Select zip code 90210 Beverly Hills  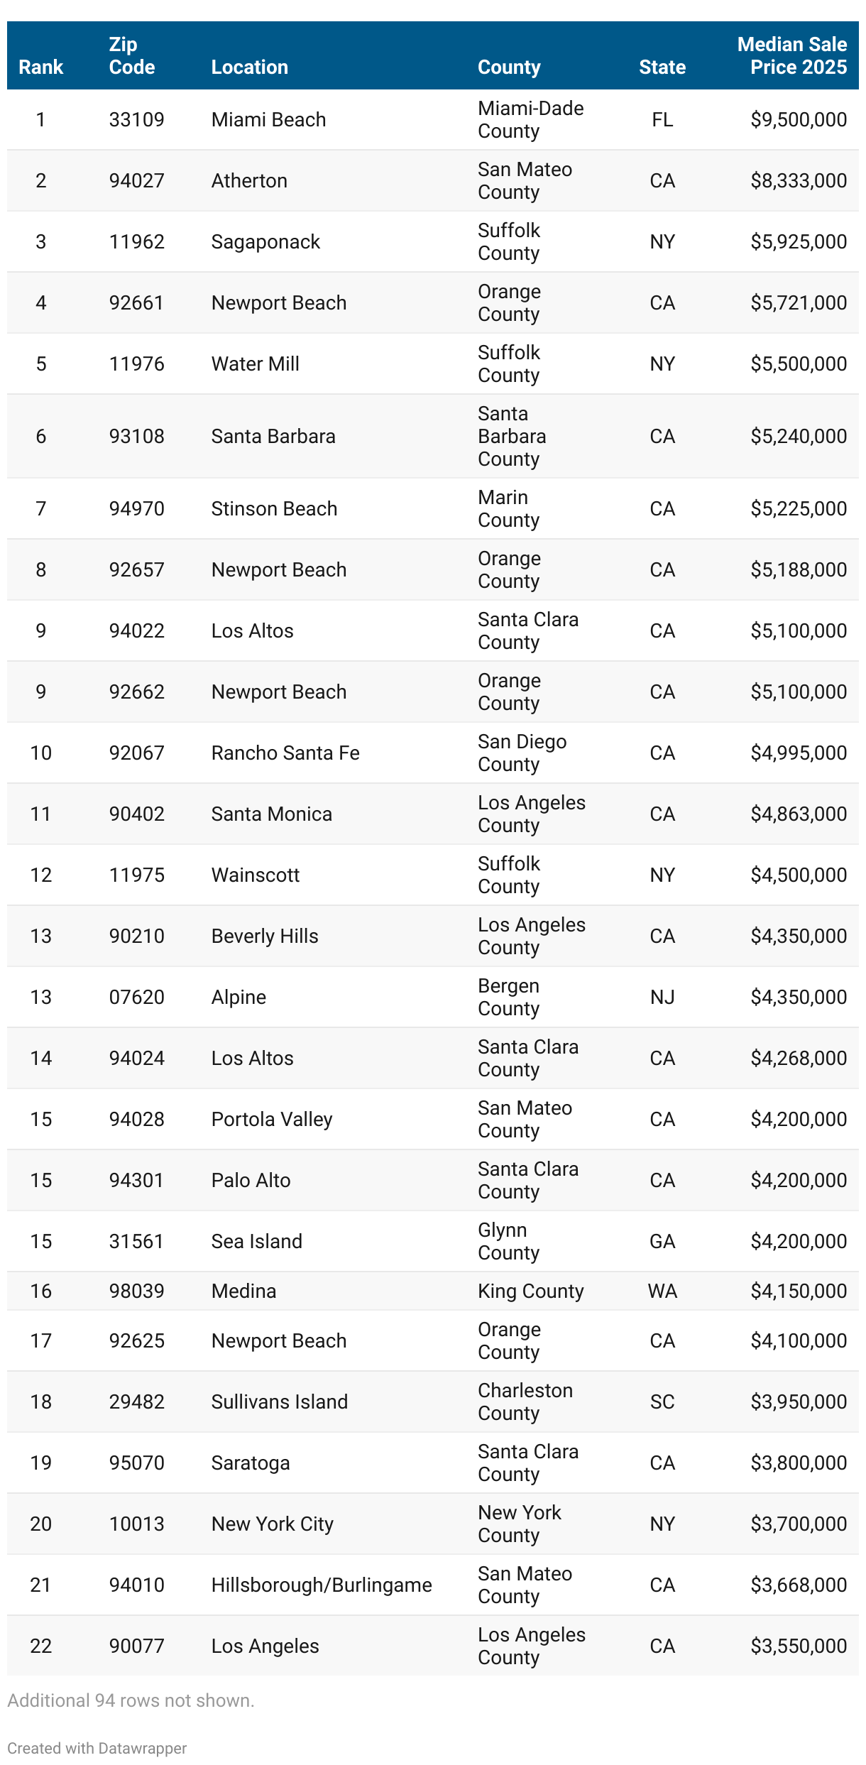click(136, 936)
